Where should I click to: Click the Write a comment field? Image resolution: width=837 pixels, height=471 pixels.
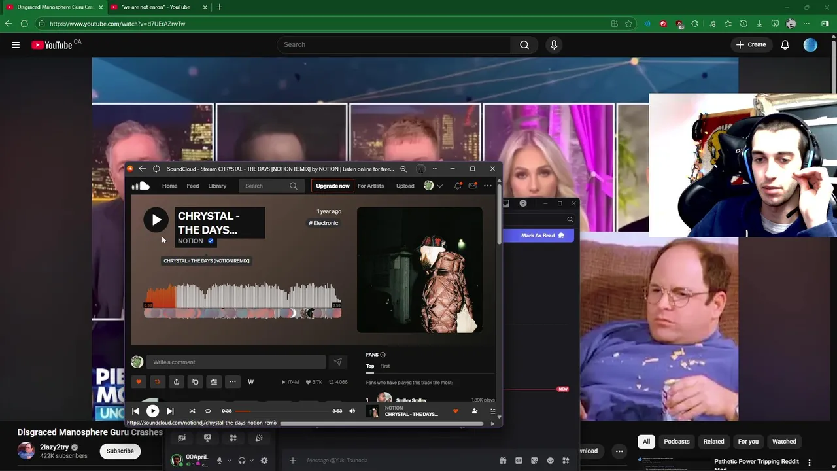(x=235, y=362)
